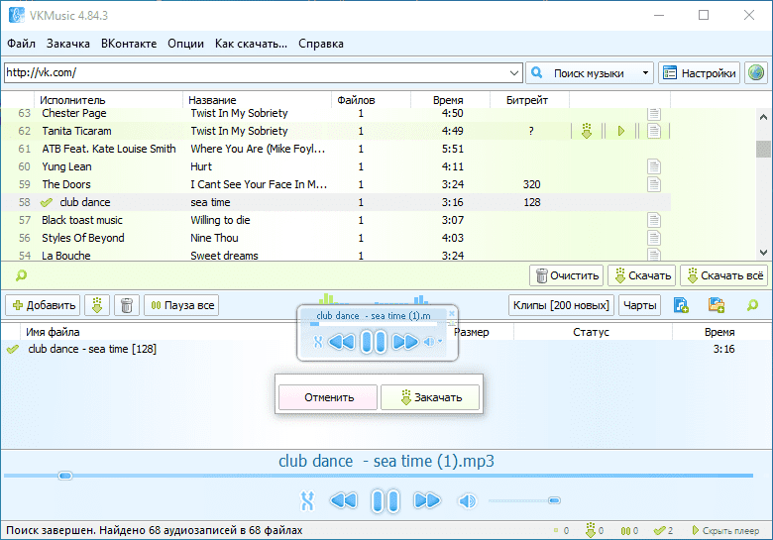This screenshot has height=540, width=773.
Task: Pause in the mini player popup
Action: [x=374, y=342]
